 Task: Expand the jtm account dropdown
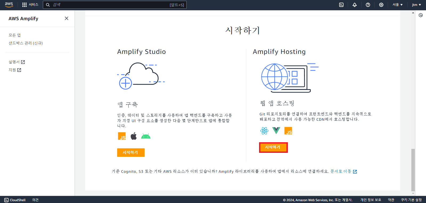click(416, 5)
